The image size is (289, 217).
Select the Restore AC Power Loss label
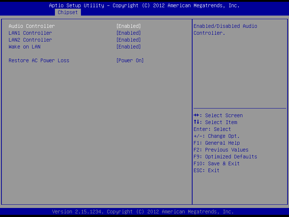[39, 60]
